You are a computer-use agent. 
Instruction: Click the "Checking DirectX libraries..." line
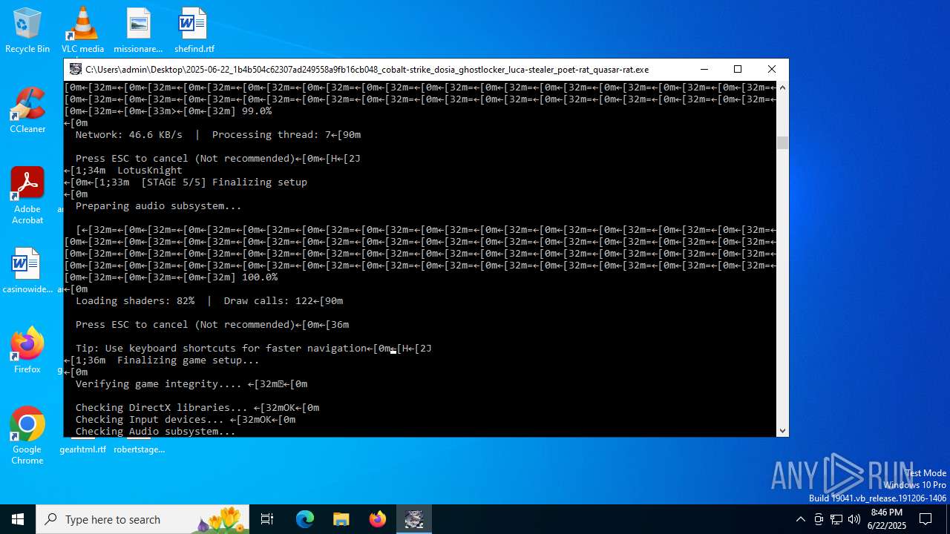click(162, 408)
